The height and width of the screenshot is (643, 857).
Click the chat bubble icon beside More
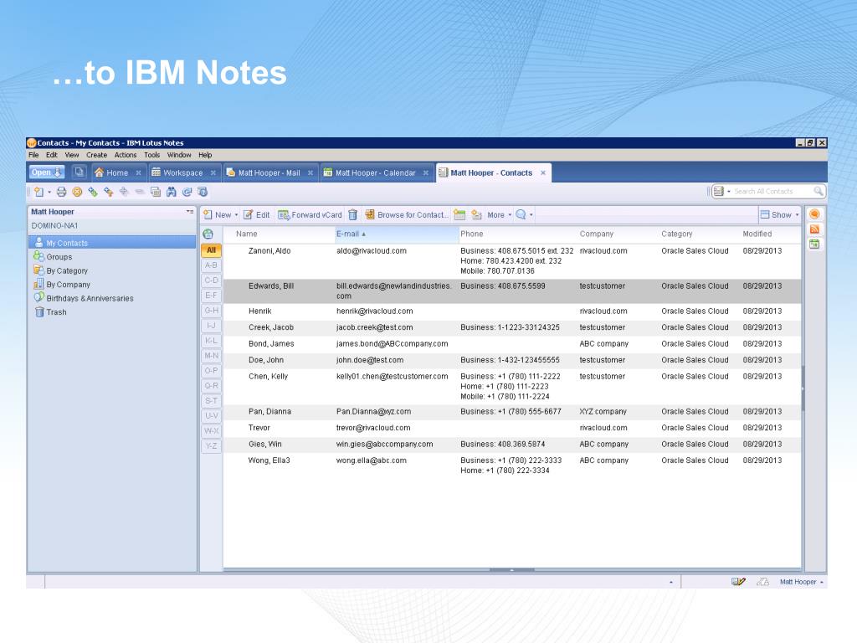(521, 215)
